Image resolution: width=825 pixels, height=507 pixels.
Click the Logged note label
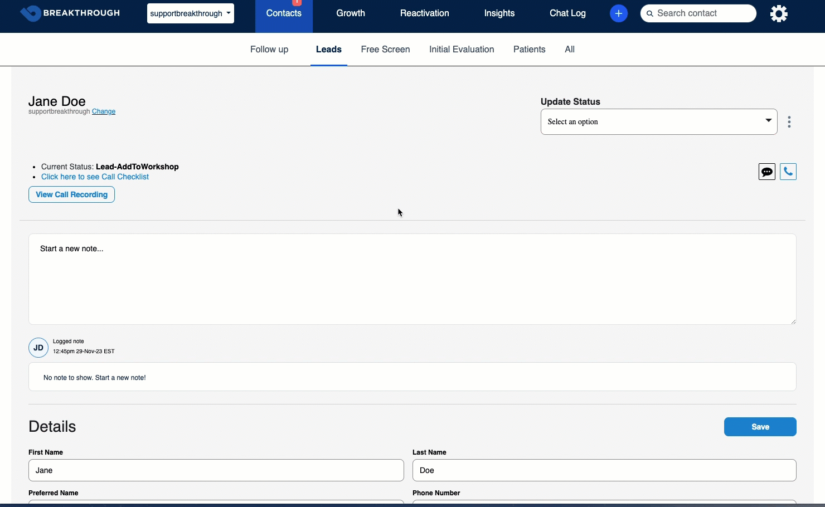pos(69,341)
